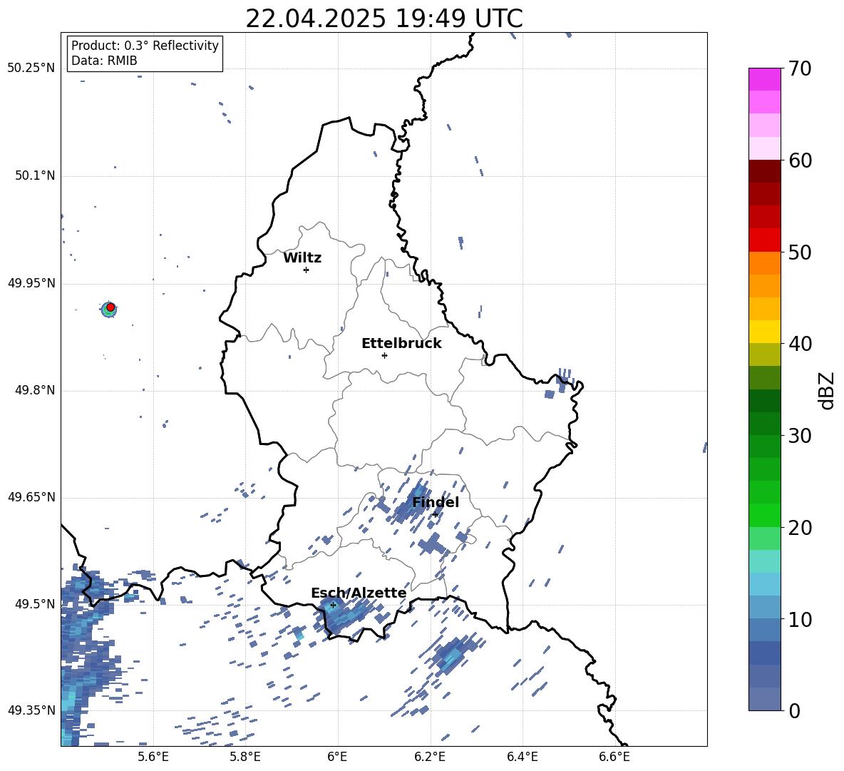This screenshot has width=844, height=771.
Task: Click the 49.8°N latitude label
Action: (34, 390)
